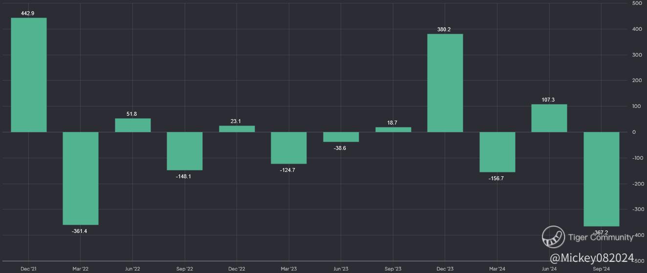Click the Mar '24 axis label
The height and width of the screenshot is (273, 647).
click(x=497, y=269)
